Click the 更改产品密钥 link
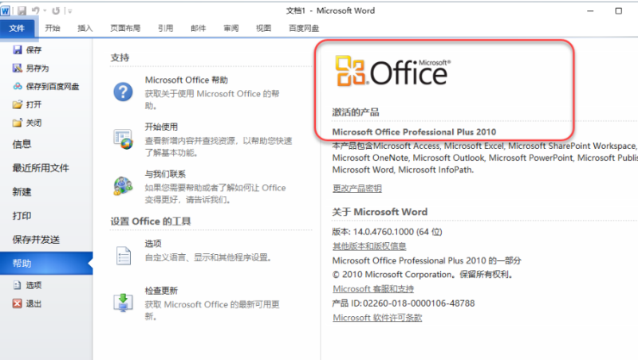This screenshot has height=360, width=638. tap(356, 188)
